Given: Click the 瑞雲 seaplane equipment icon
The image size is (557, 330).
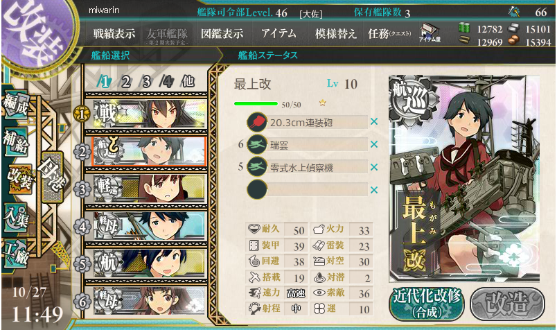Looking at the screenshot, I should pyautogui.click(x=257, y=145).
